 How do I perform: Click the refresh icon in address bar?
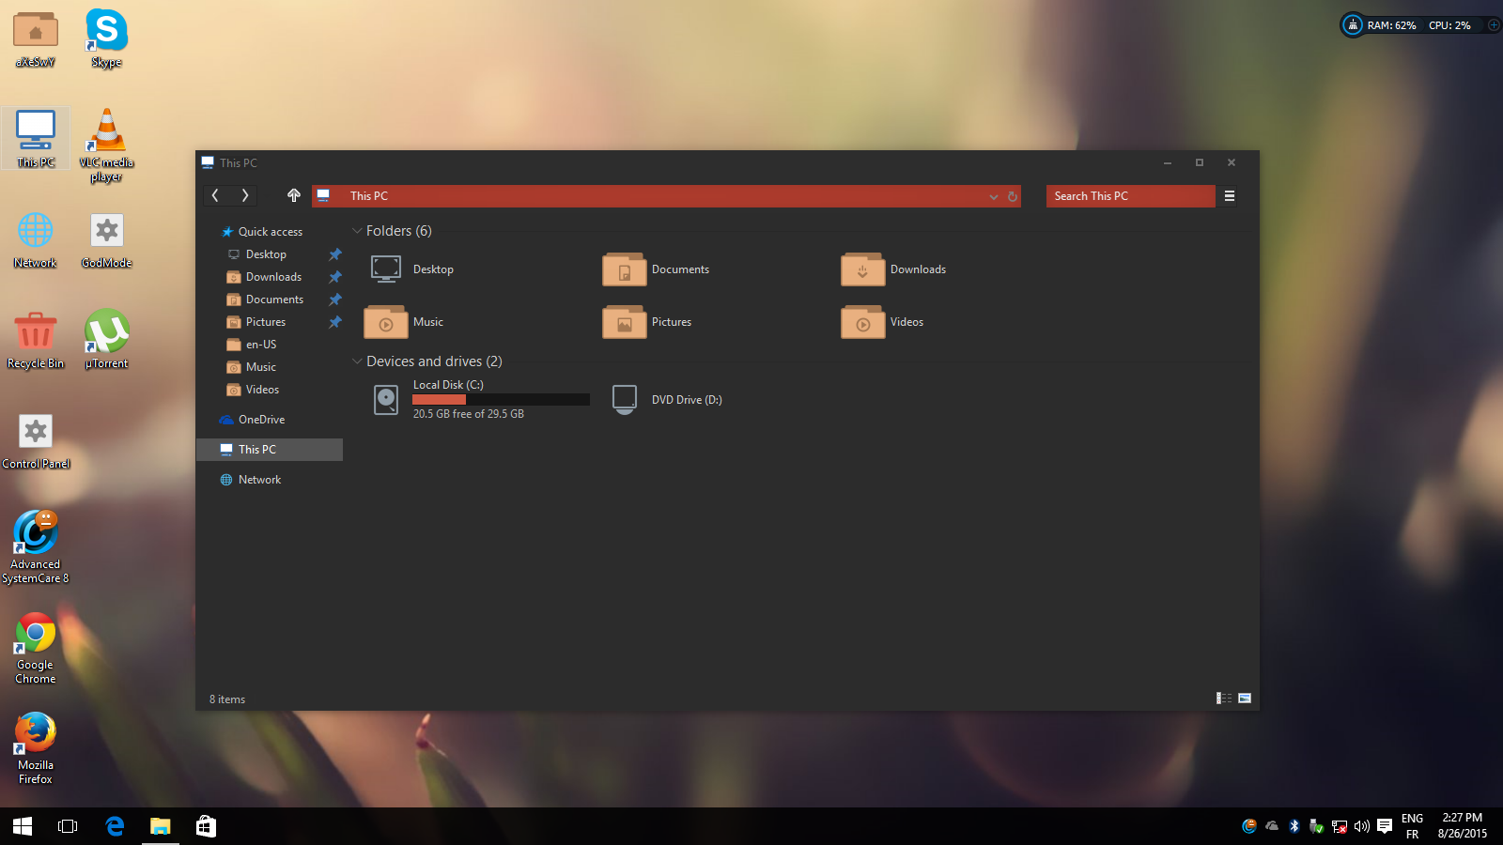point(1013,196)
